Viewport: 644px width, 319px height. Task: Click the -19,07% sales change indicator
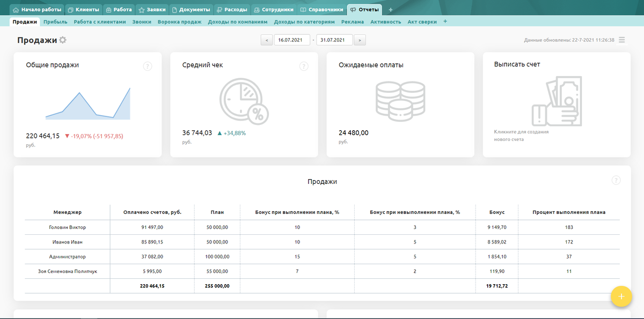pos(94,136)
